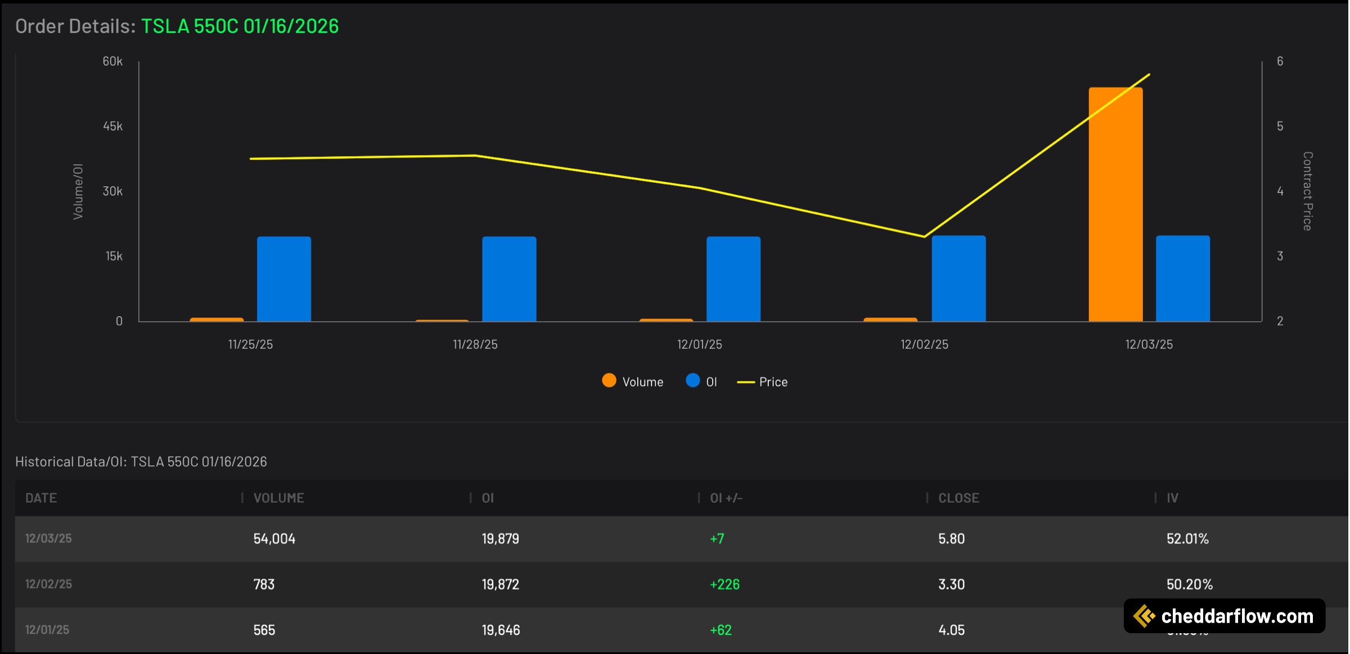The image size is (1350, 654).
Task: Click the green TSLA 550C 01/16/2026 title
Action: pyautogui.click(x=240, y=26)
